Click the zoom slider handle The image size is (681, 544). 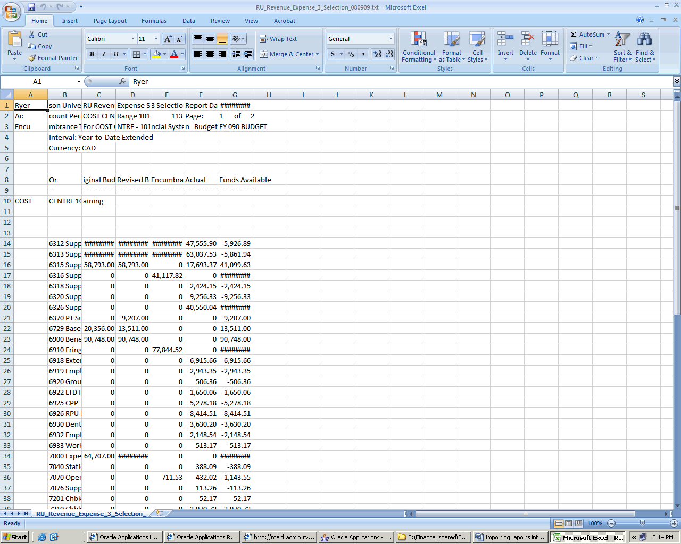click(642, 523)
